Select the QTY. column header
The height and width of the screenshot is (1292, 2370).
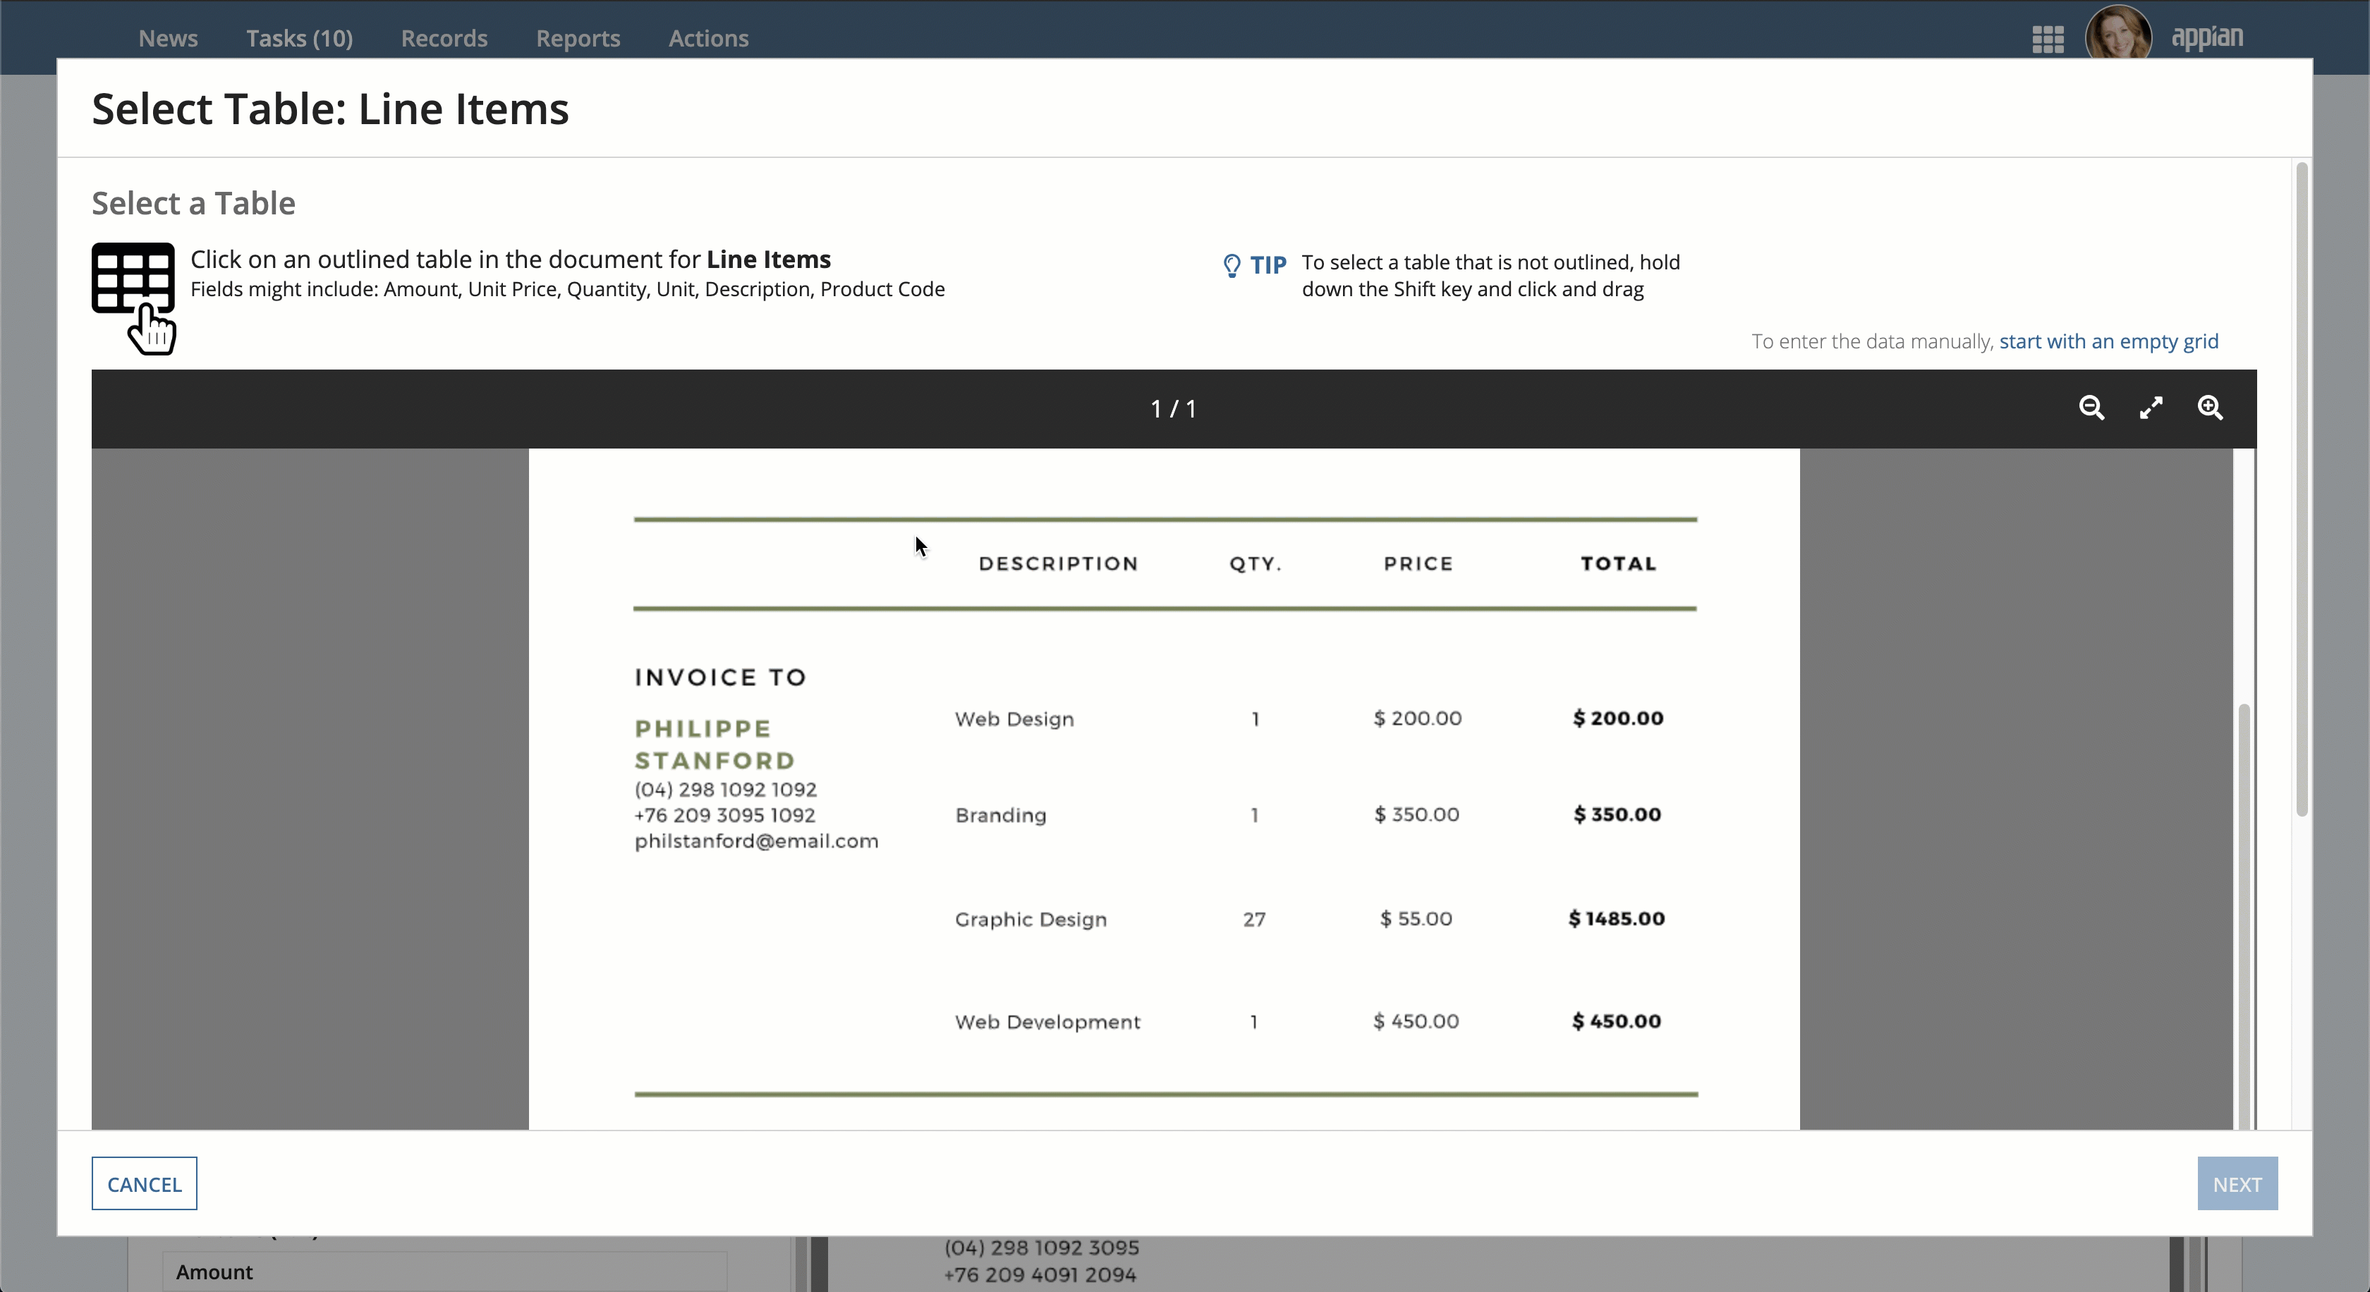click(1255, 563)
